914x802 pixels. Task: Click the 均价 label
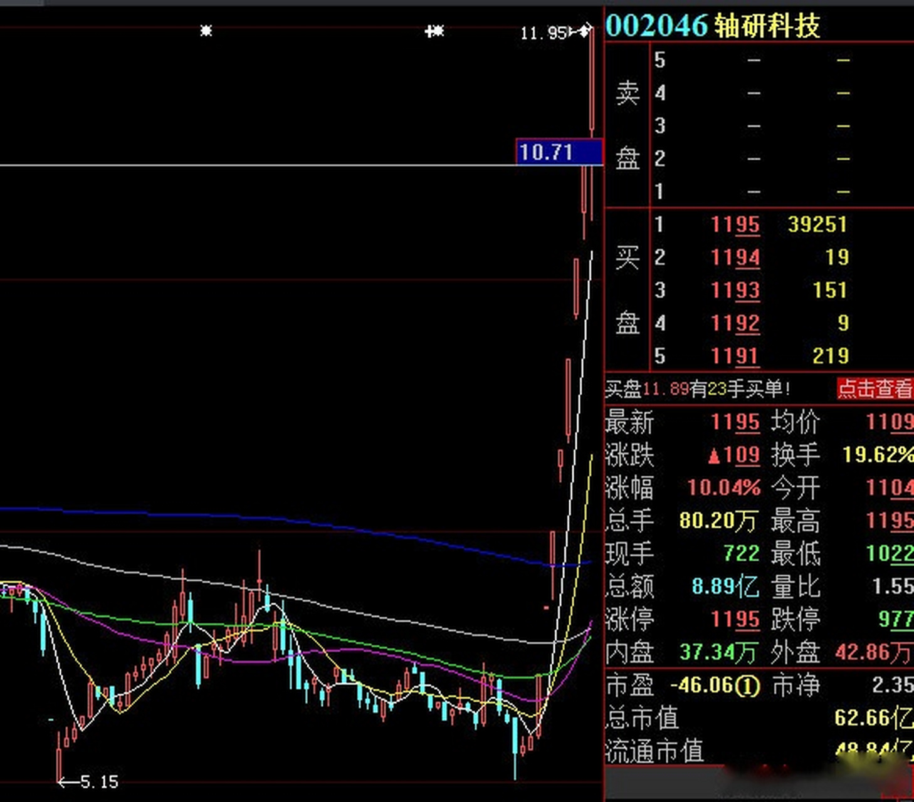(x=795, y=422)
